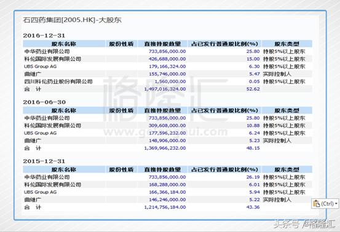The width and height of the screenshot is (340, 232).
Task: Click the percentage 26.19
Action: (253, 177)
